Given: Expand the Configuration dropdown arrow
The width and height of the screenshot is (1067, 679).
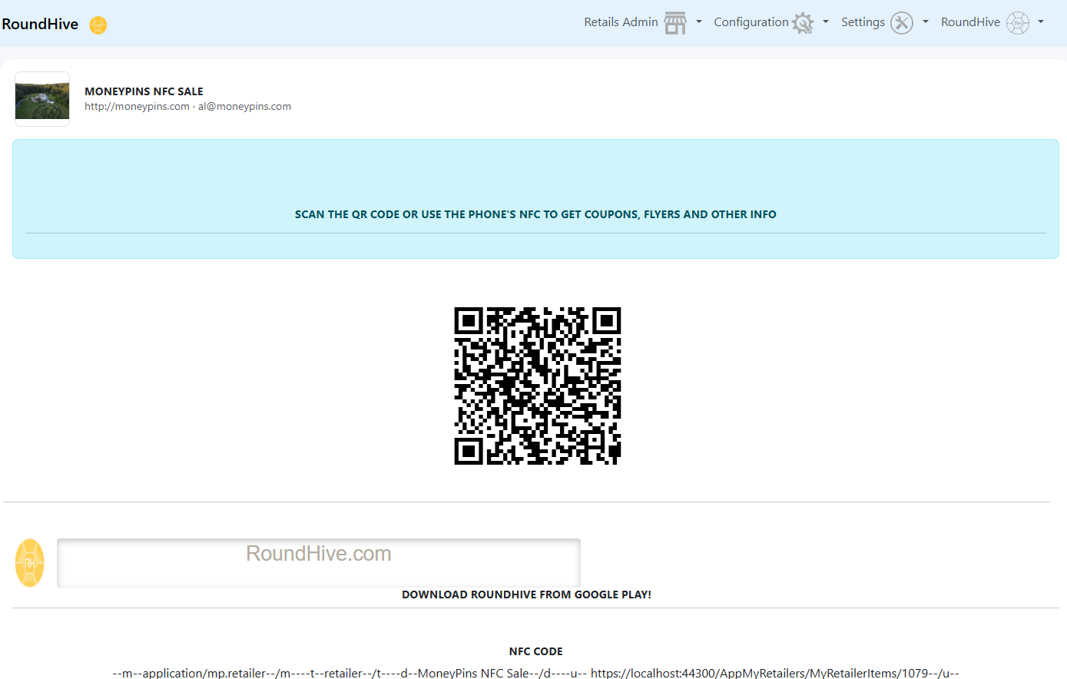Looking at the screenshot, I should (826, 22).
